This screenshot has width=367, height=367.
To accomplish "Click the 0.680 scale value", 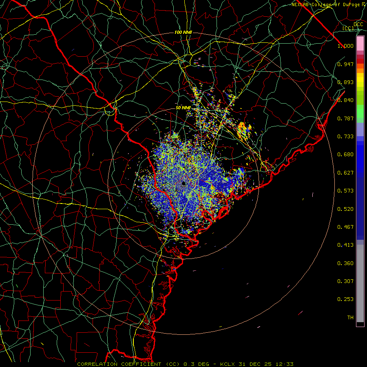I will coord(345,155).
